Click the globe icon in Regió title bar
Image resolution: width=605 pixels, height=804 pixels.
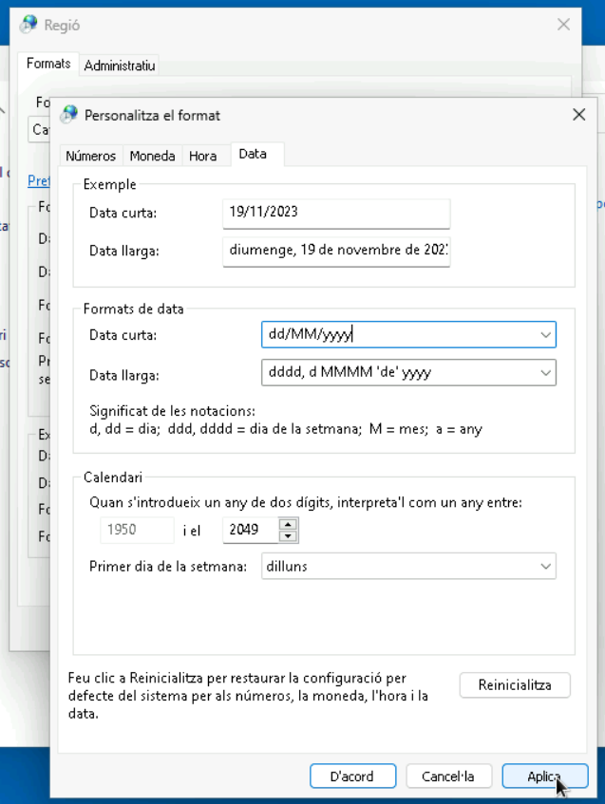pyautogui.click(x=28, y=25)
